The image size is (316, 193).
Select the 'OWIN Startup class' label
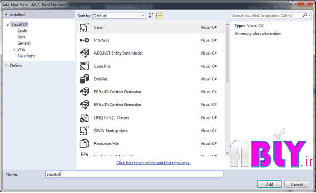coord(111,131)
